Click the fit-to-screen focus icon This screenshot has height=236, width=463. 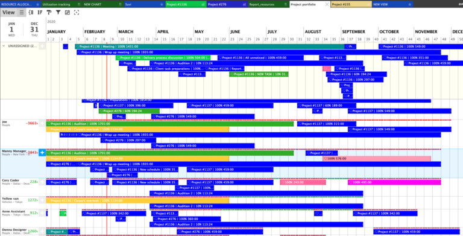[77, 13]
